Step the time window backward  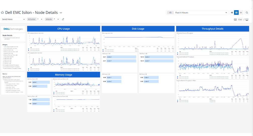point(232,13)
